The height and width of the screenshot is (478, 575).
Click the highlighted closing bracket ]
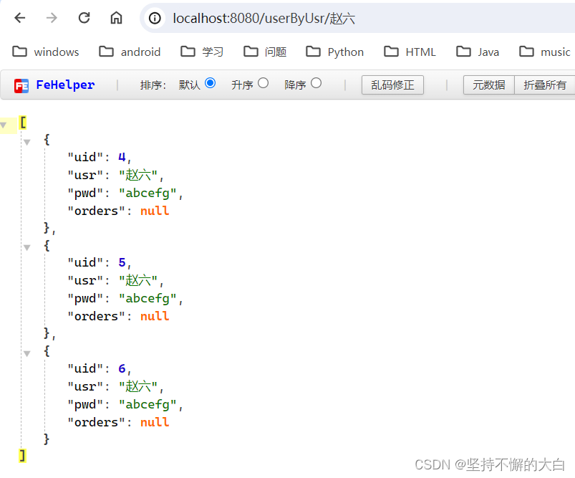coord(23,456)
